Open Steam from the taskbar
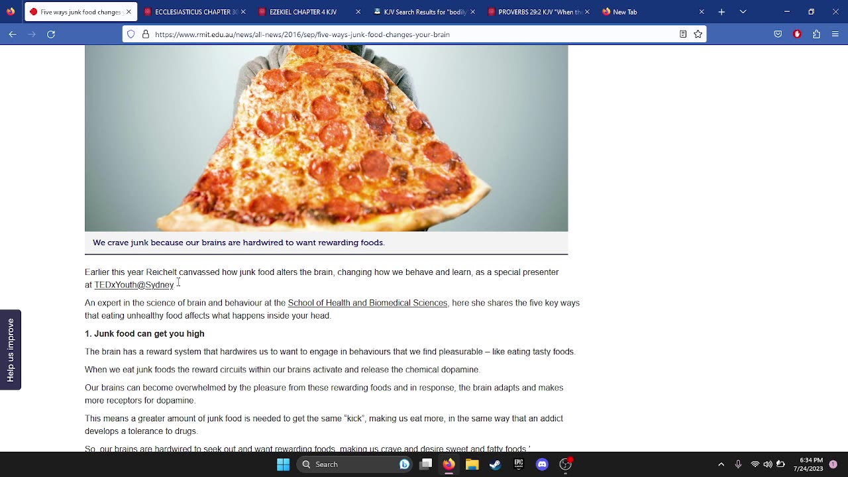848x477 pixels. 496,464
